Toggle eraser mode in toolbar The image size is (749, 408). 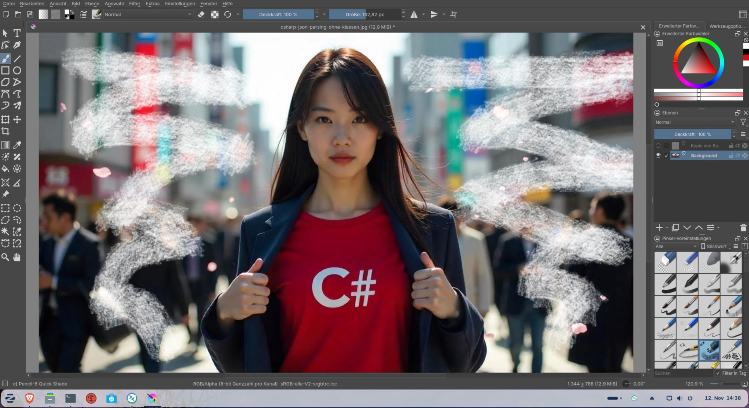(x=201, y=14)
